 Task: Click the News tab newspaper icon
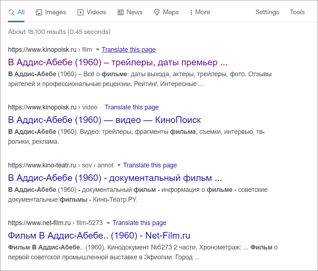(121, 12)
